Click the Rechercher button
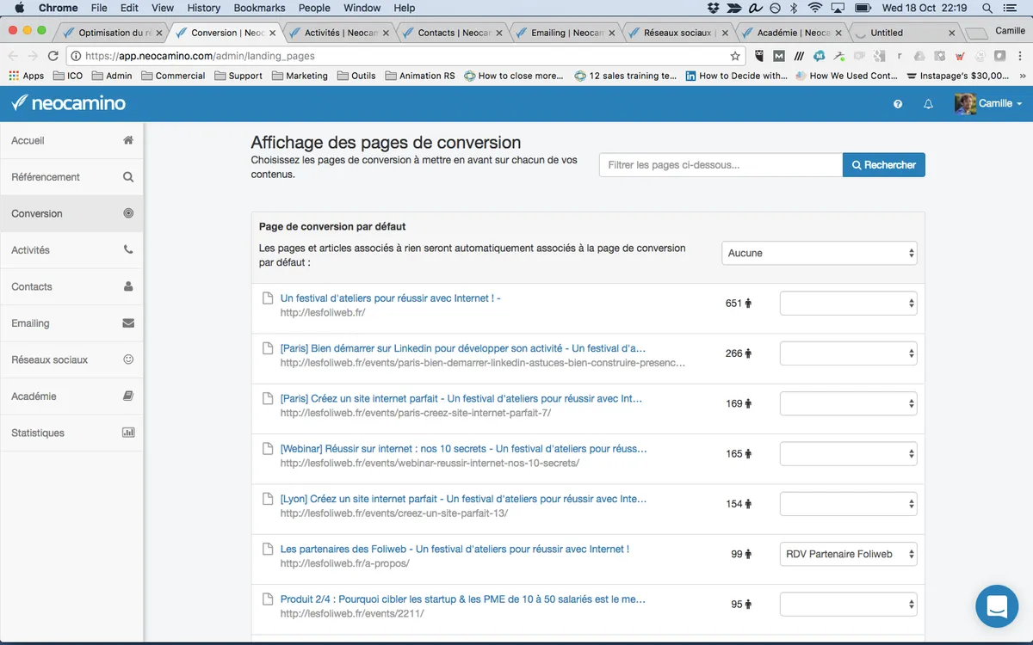Image resolution: width=1033 pixels, height=645 pixels. pyautogui.click(x=883, y=165)
